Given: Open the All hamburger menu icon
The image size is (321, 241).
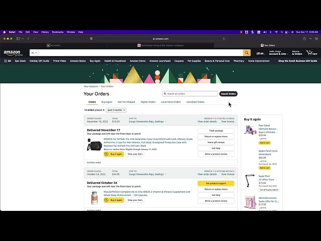Looking at the screenshot, I should (8, 61).
